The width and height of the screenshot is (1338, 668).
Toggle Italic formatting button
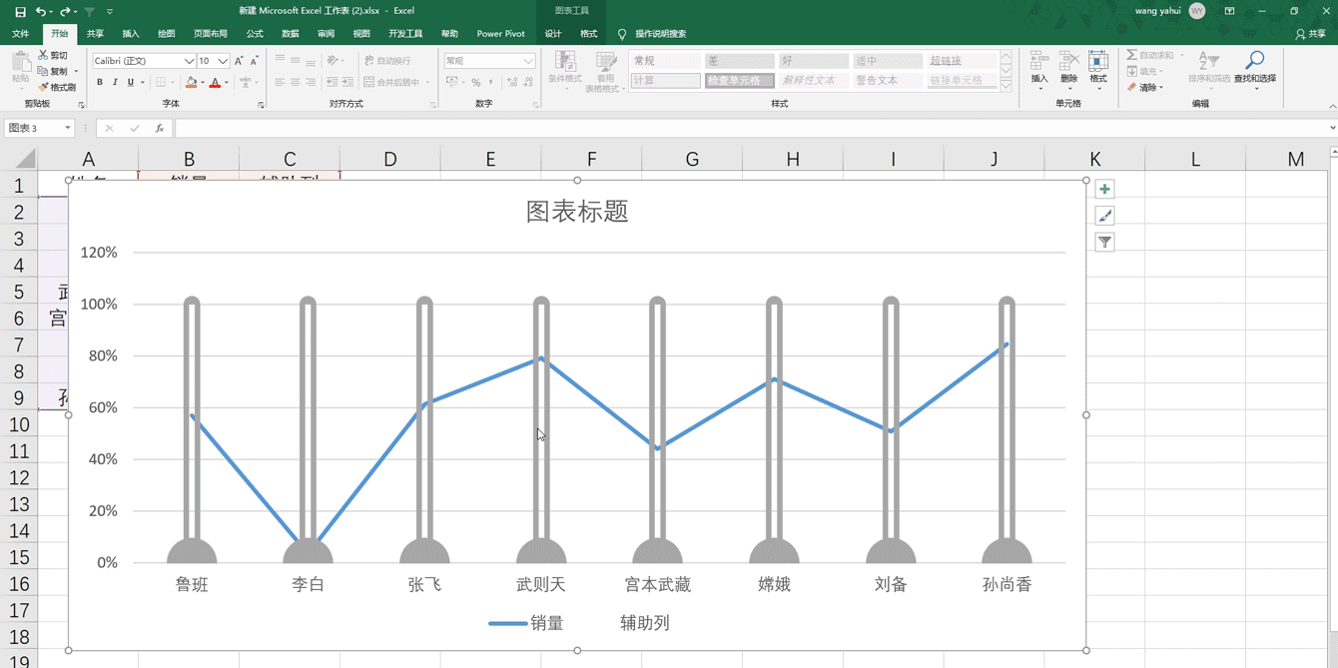(x=115, y=82)
